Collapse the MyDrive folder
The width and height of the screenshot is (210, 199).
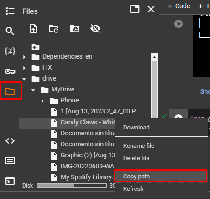33,90
